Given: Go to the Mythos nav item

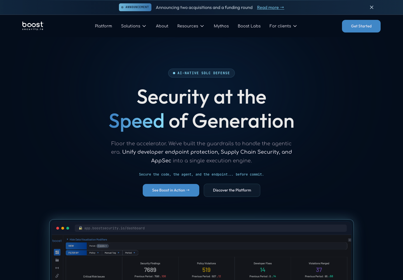Looking at the screenshot, I should (x=221, y=26).
